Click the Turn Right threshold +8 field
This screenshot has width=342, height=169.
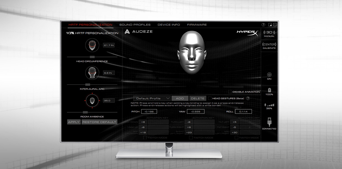(x=189, y=127)
